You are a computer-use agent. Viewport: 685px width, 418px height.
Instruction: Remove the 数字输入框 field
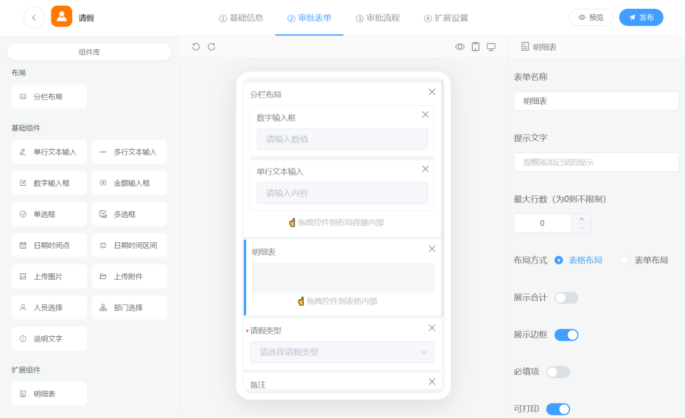[x=425, y=114]
